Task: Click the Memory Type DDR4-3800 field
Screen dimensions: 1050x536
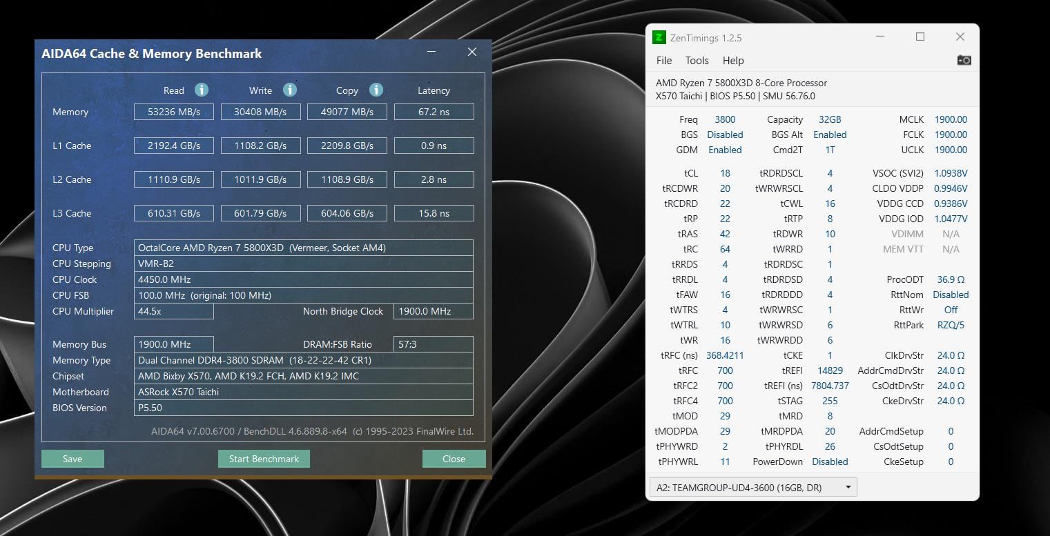Action: [x=304, y=360]
